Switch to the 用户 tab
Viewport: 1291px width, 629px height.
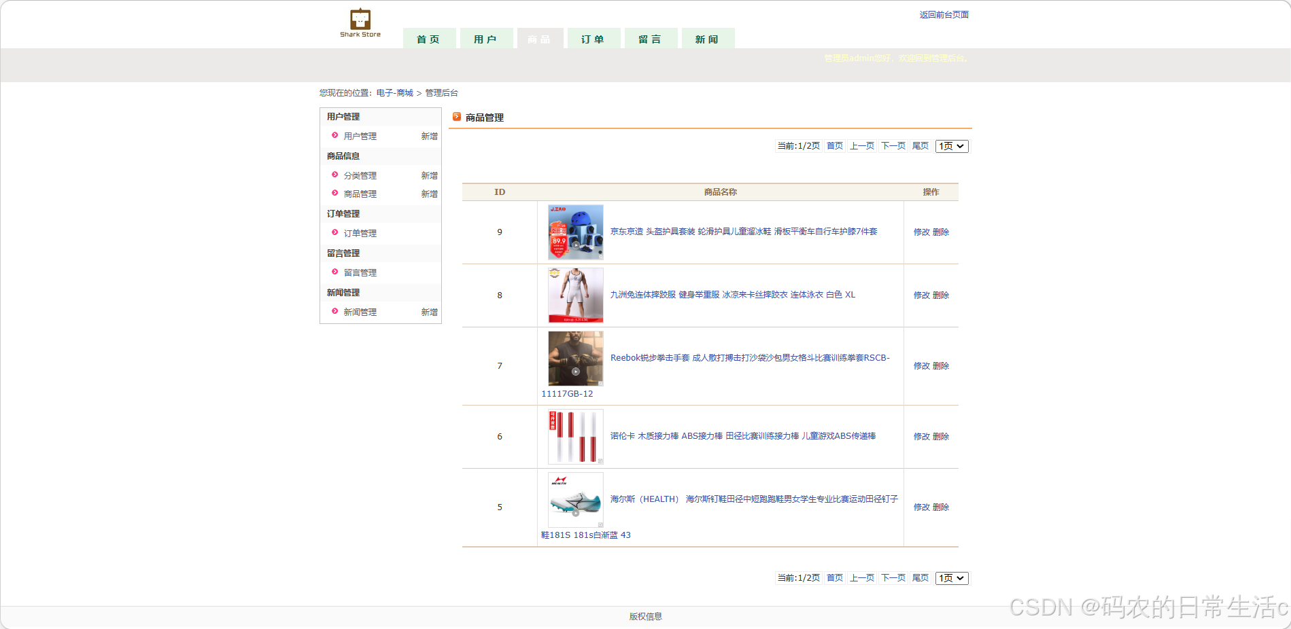point(486,38)
